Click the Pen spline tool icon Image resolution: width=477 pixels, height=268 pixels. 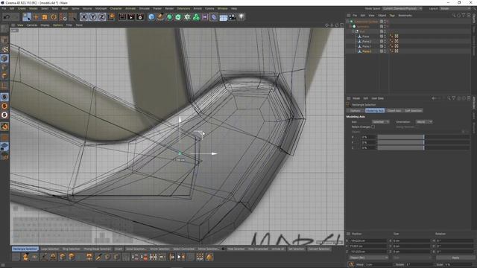pos(160,17)
